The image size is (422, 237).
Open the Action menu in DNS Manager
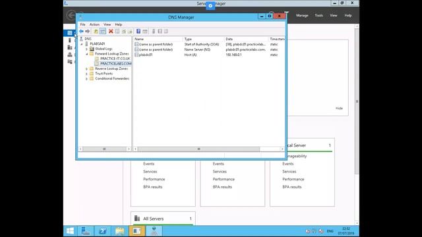94,24
